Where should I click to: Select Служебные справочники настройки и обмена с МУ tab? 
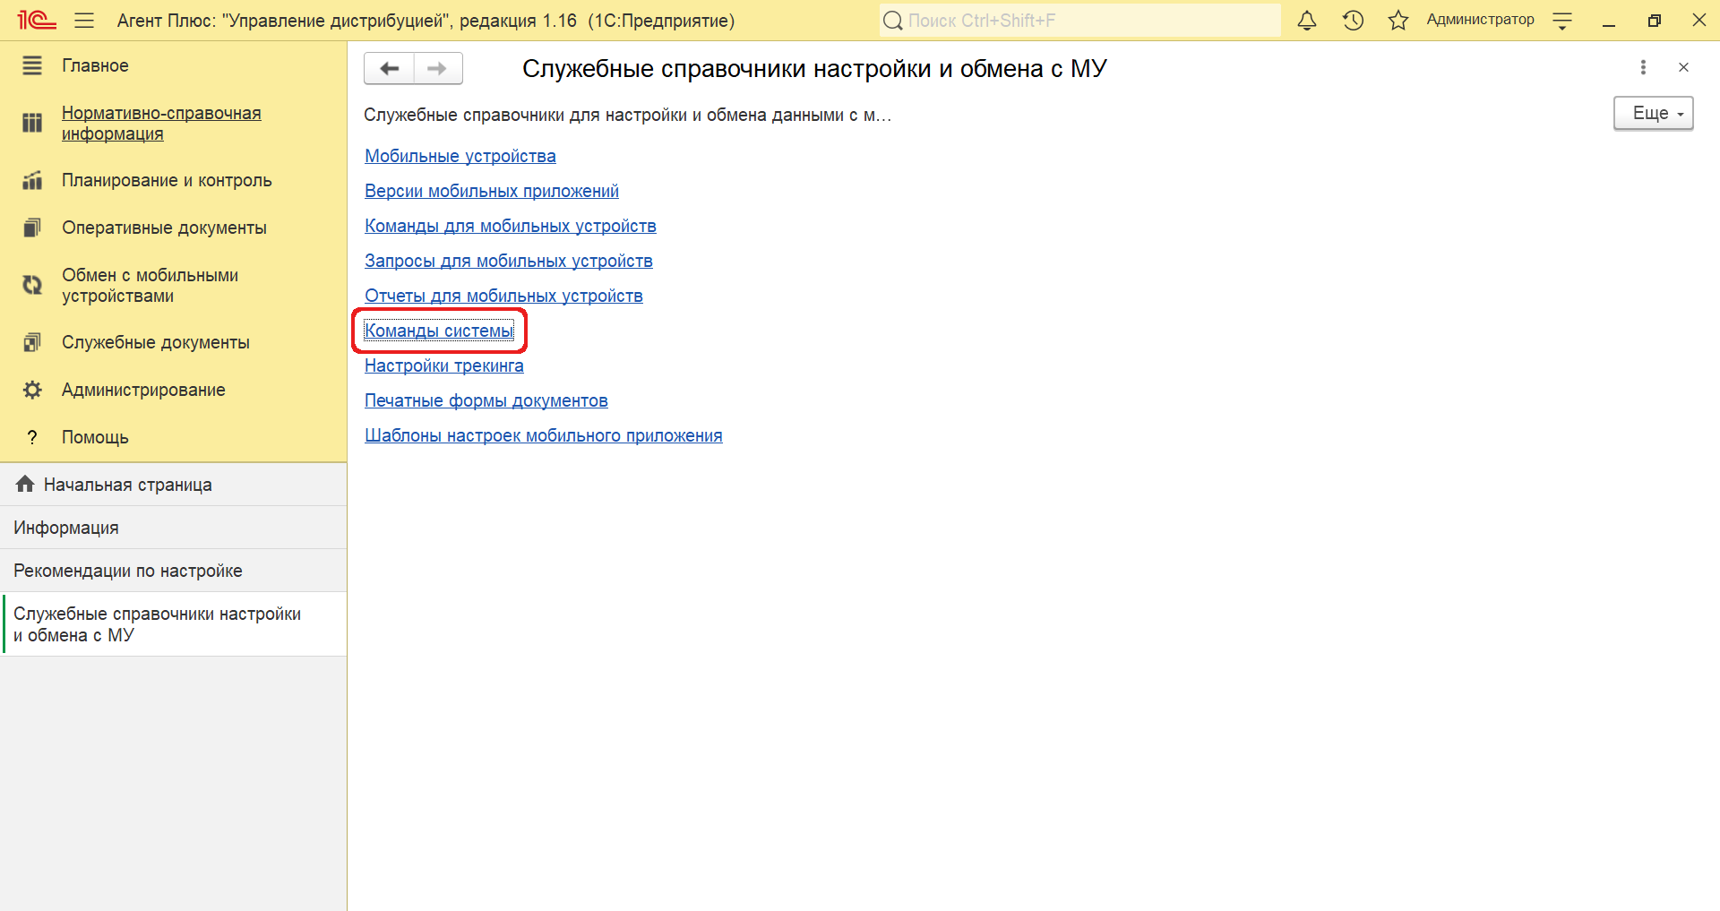point(174,624)
